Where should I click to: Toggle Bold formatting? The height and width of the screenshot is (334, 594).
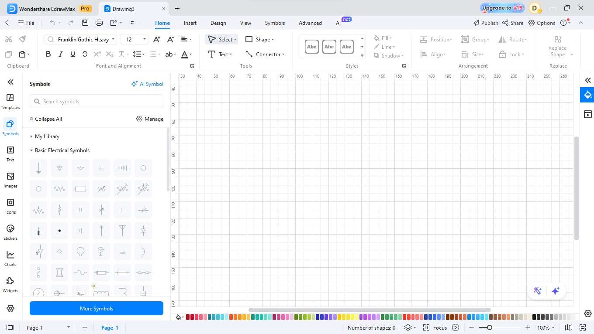(x=48, y=54)
